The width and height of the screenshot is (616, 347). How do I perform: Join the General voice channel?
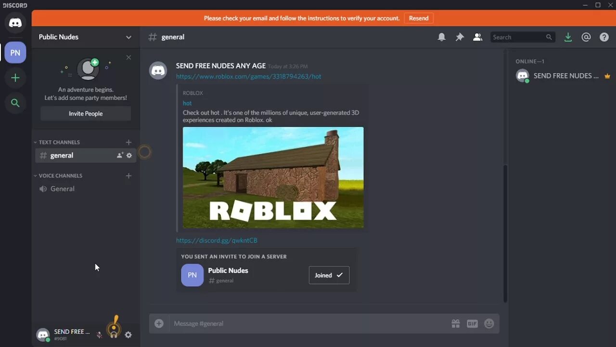[x=86, y=189]
